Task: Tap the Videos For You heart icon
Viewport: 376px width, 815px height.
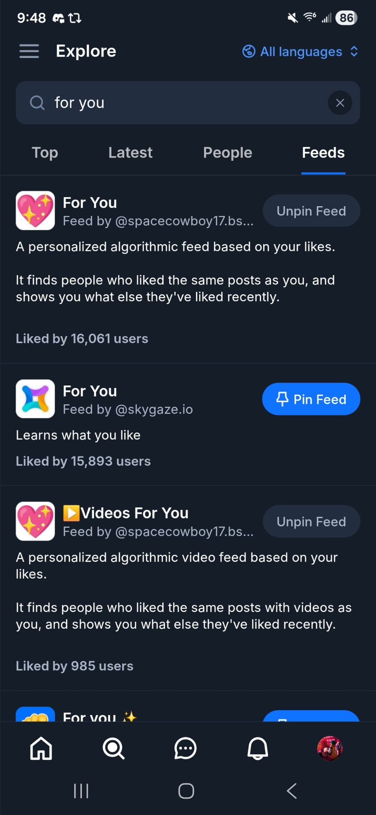Action: click(x=35, y=521)
